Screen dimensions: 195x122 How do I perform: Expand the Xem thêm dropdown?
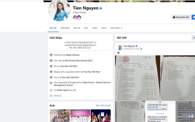tap(116, 28)
